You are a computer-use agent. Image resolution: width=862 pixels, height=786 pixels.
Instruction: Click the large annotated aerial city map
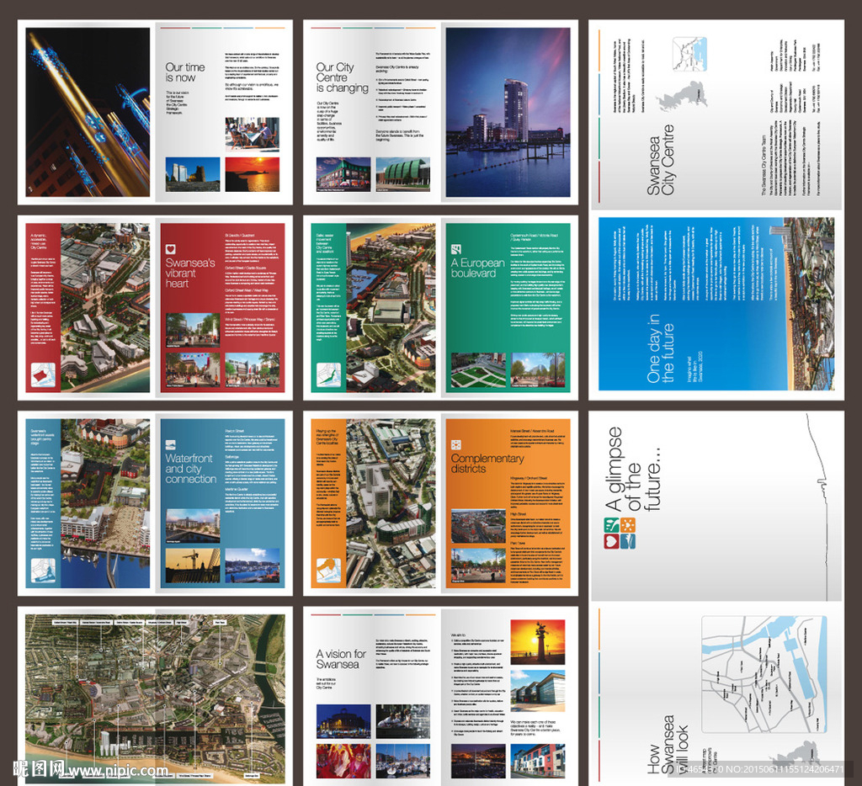pos(155,699)
